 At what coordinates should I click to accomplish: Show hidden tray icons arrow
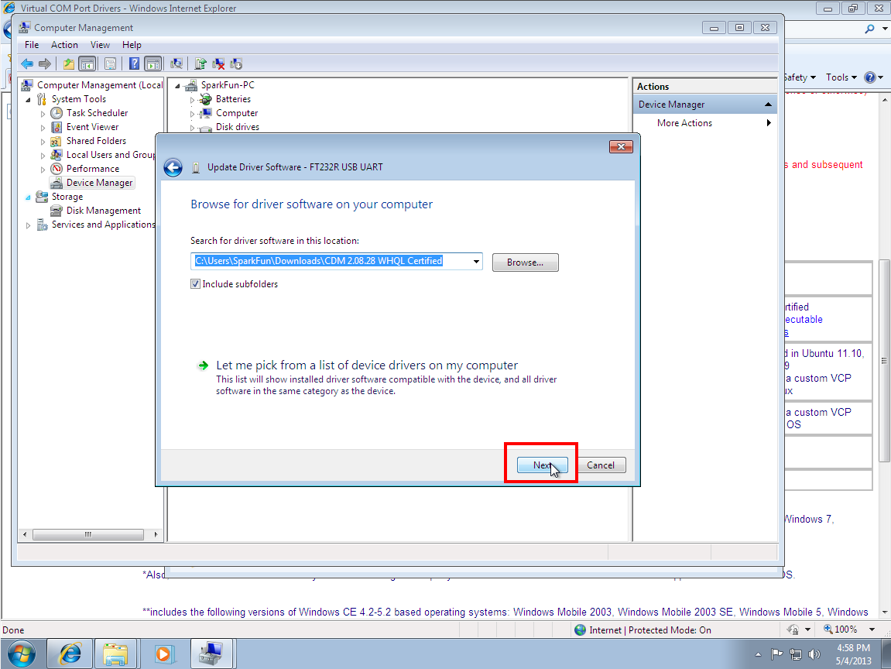pos(758,655)
